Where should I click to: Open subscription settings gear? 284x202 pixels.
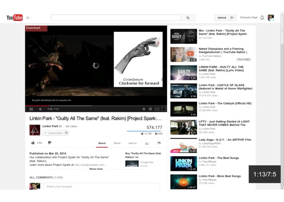tap(66, 133)
